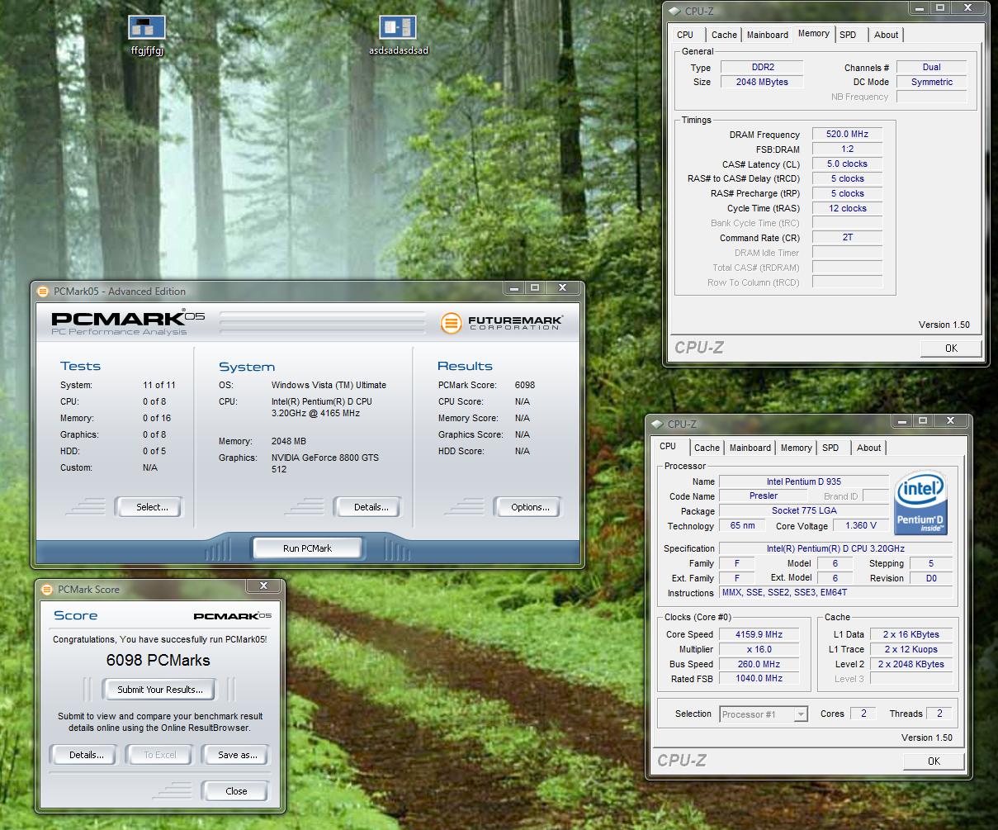The height and width of the screenshot is (830, 998).
Task: Click Code Name Presler field
Action: pos(763,496)
